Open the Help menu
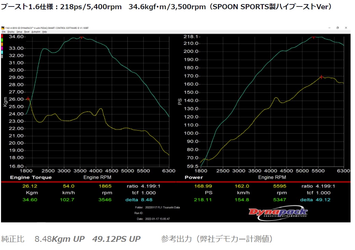 [x=45, y=32]
